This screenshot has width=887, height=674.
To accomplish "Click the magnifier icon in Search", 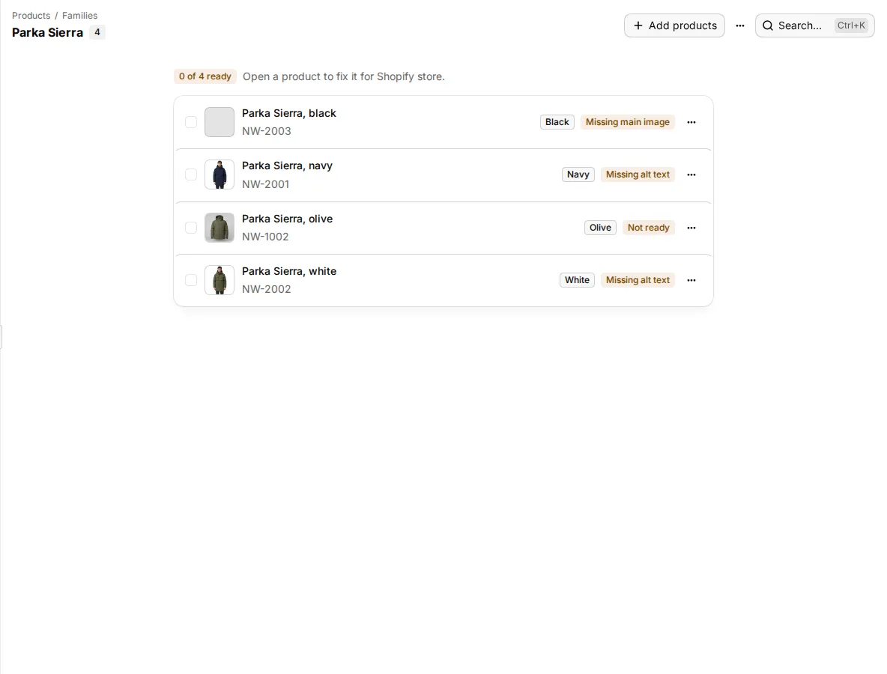I will click(x=768, y=25).
